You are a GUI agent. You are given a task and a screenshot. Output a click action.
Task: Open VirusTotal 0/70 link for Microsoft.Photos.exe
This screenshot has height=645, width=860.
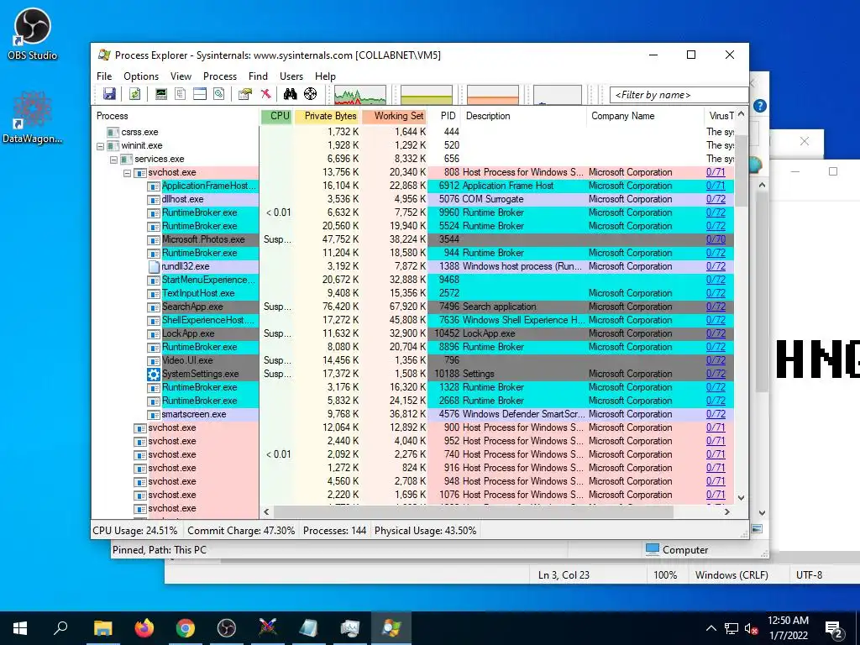click(x=716, y=239)
